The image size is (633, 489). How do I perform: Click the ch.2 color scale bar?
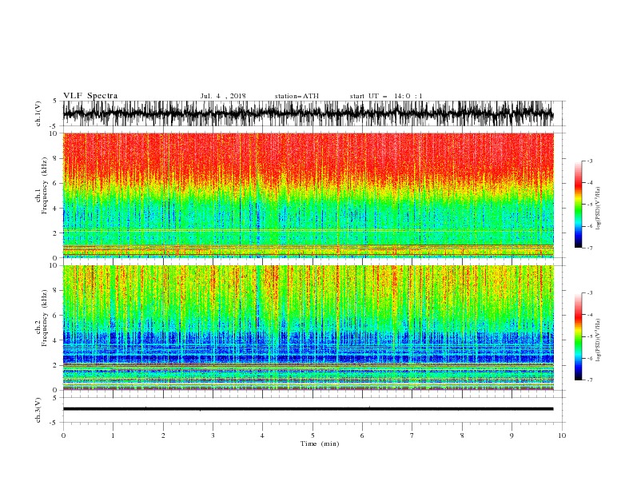(x=578, y=336)
